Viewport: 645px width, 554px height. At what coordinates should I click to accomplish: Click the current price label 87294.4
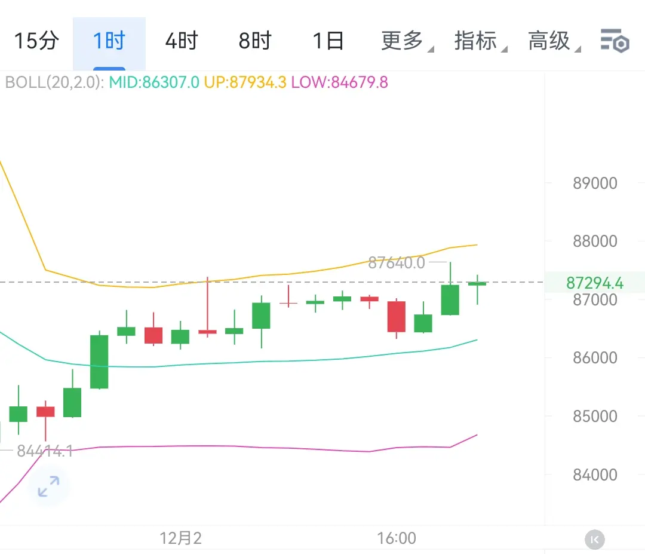click(x=595, y=283)
